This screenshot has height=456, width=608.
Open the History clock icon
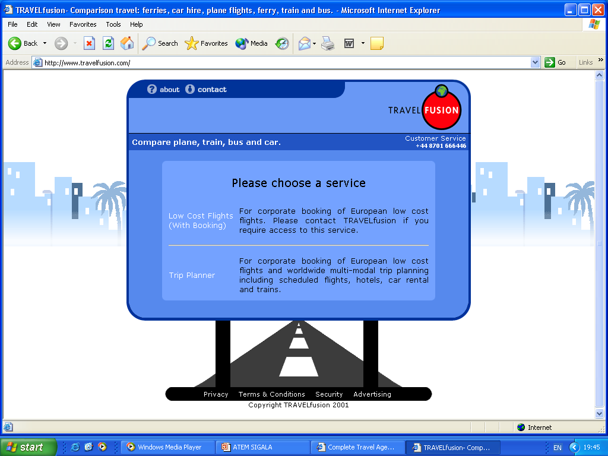pyautogui.click(x=282, y=43)
